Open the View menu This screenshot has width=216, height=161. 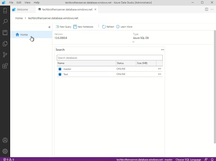coord(27,2)
